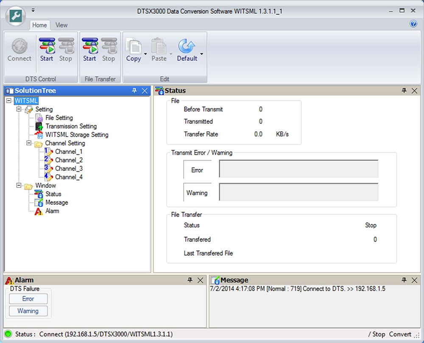Start DTS Control with the Start icon

point(47,47)
